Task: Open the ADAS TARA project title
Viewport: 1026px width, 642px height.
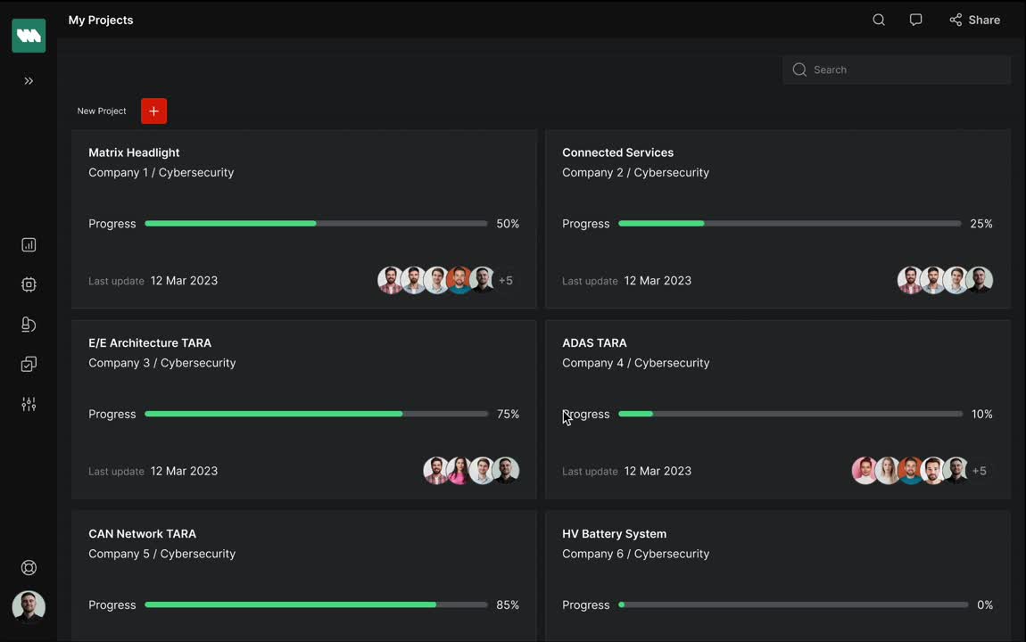Action: point(594,342)
